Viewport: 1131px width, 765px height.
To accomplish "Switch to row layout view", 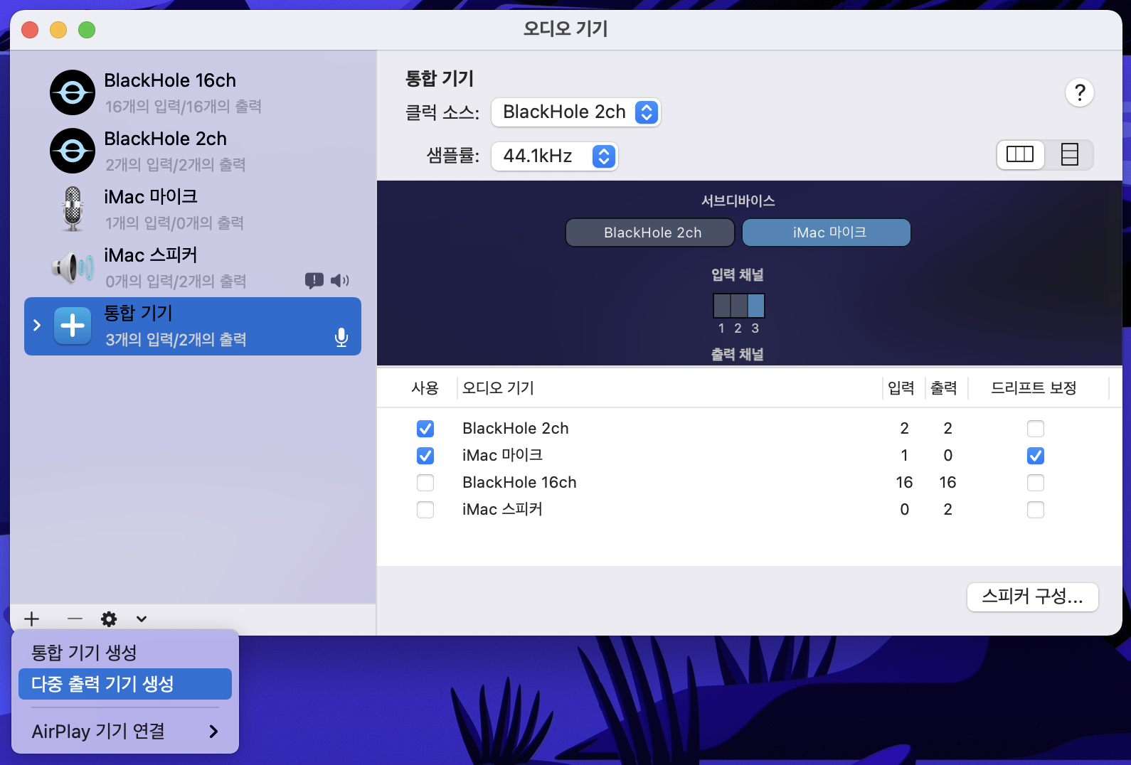I will [1069, 154].
